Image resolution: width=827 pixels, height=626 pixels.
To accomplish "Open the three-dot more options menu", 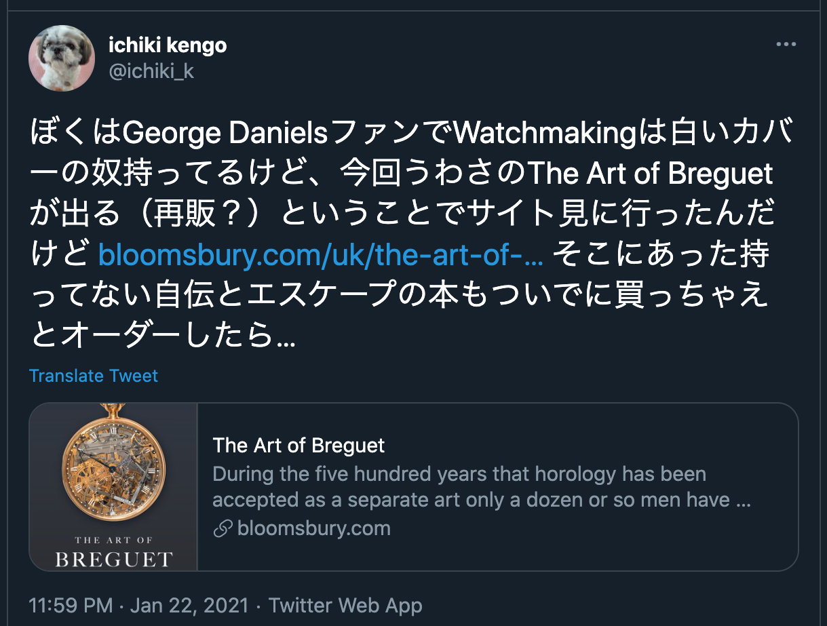I will click(x=786, y=45).
